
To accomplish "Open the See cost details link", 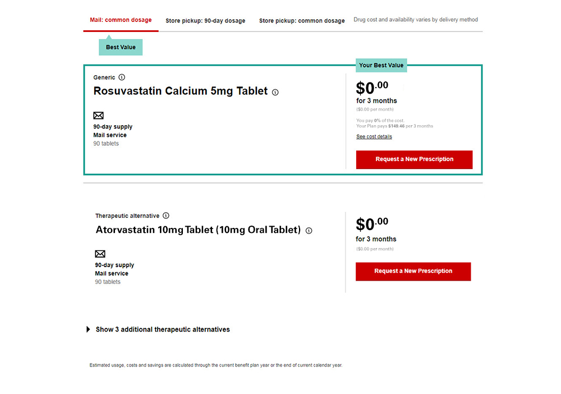I will tap(374, 137).
